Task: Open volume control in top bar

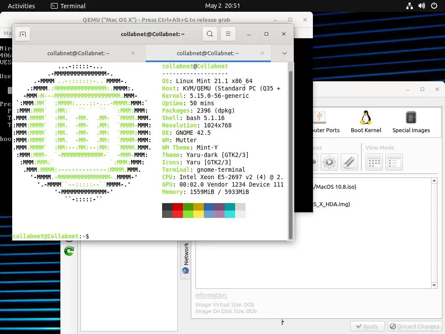Action: coord(422,6)
